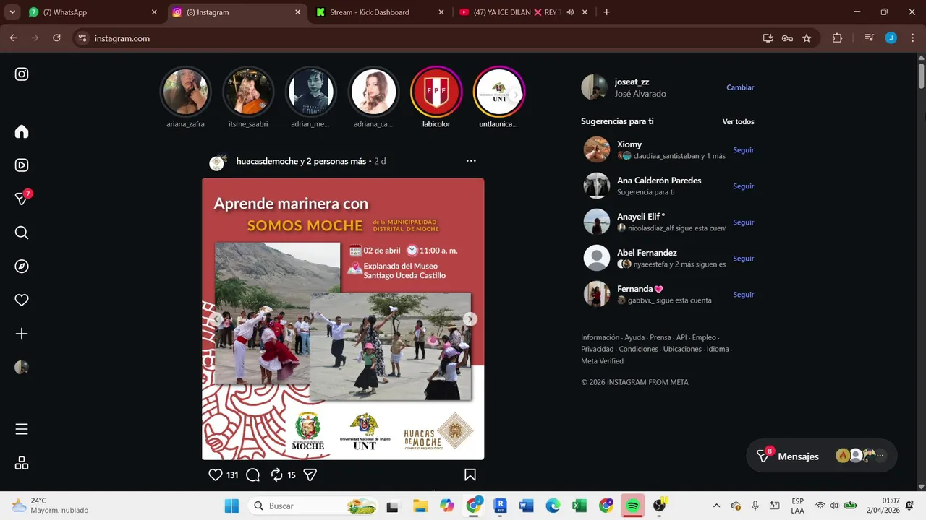926x520 pixels.
Task: Reload the Instagram page
Action: 56,38
